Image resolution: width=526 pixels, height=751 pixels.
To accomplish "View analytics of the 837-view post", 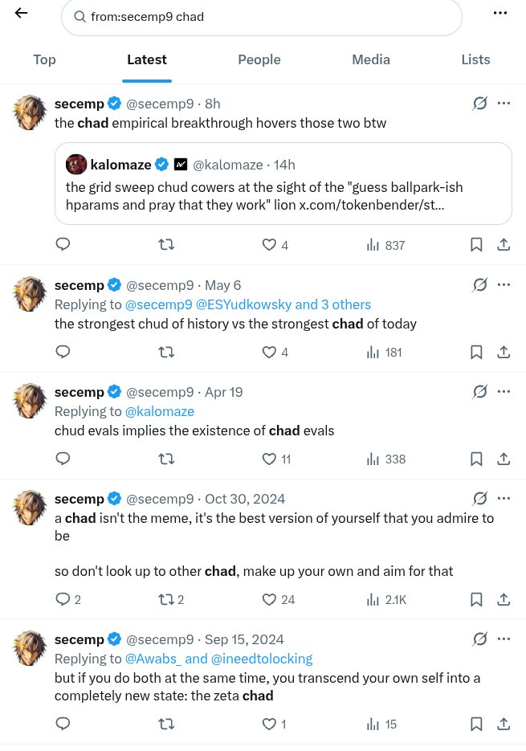I will coord(385,245).
